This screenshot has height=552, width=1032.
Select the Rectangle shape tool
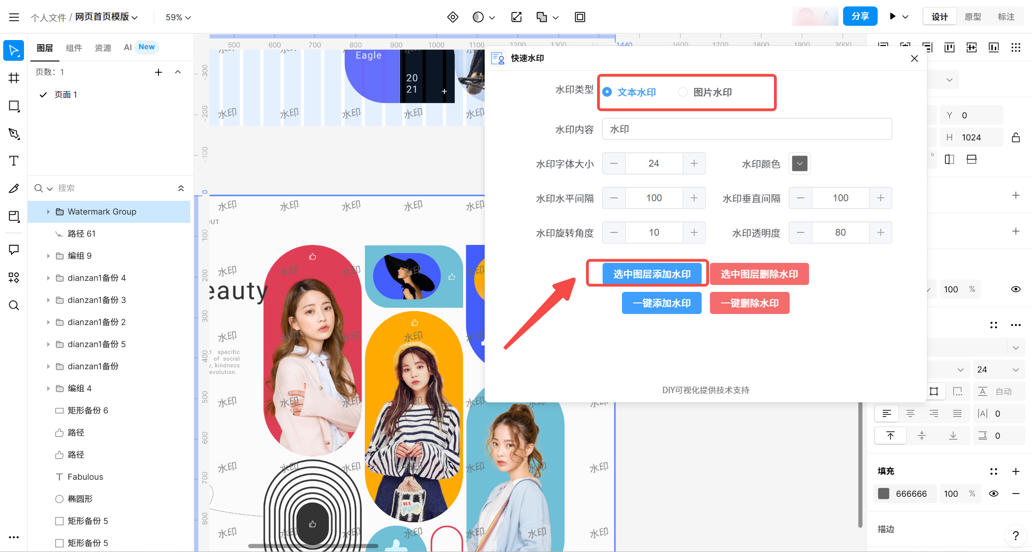(14, 106)
